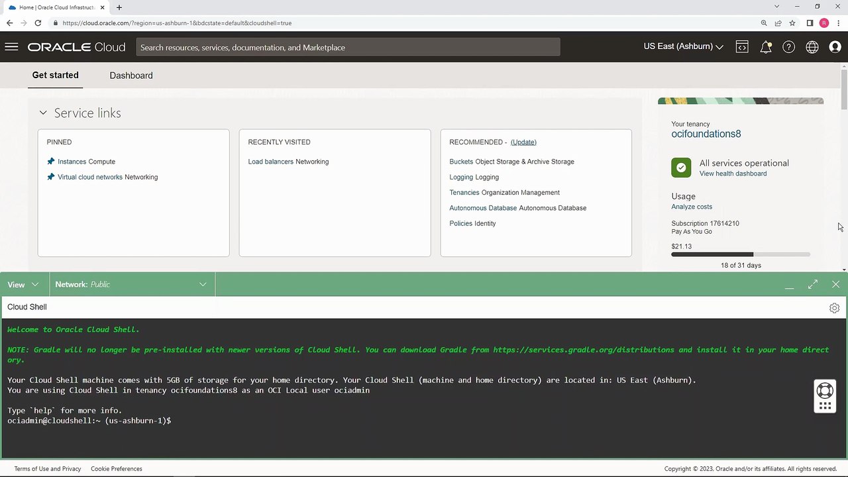The width and height of the screenshot is (848, 477).
Task: Click the support lifebuoy help widget
Action: 825,396
